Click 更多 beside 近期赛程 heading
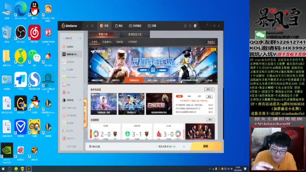 [210, 120]
